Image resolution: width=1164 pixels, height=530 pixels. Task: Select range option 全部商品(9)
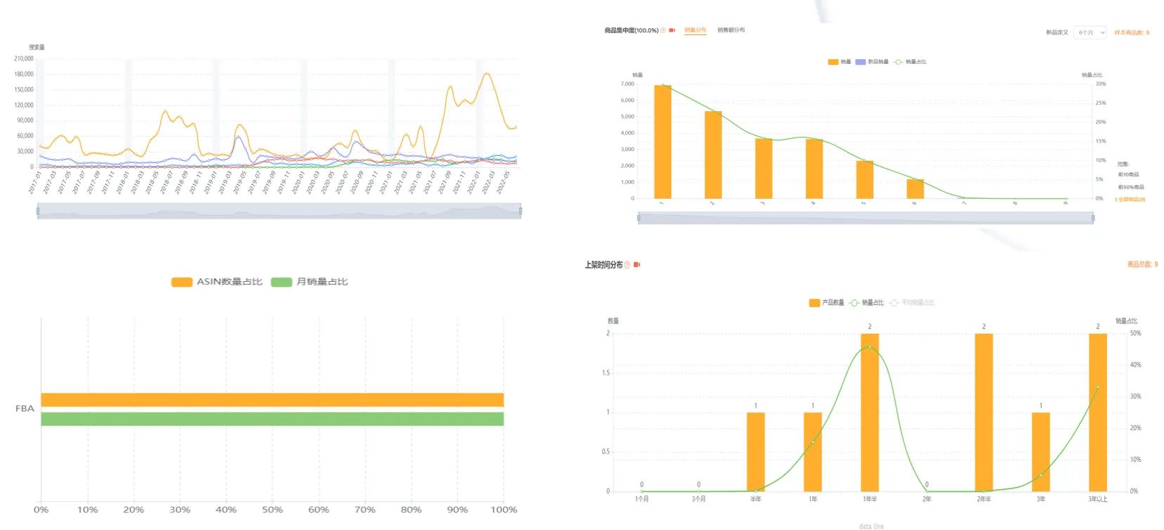1131,200
